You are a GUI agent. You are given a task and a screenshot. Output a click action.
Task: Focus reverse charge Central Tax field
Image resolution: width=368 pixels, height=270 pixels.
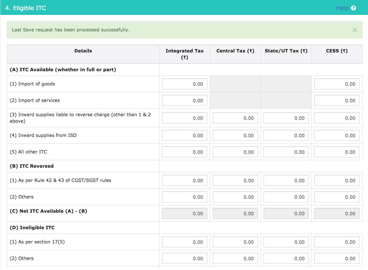pyautogui.click(x=235, y=118)
